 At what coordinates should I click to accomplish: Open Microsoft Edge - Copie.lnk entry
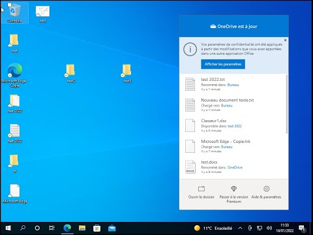pyautogui.click(x=233, y=146)
